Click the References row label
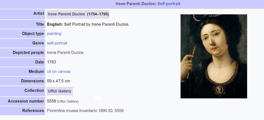This screenshot has width=264, height=120. click(33, 110)
